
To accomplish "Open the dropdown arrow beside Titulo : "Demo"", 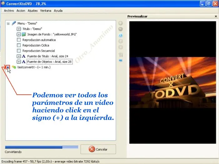I will [x=19, y=29].
